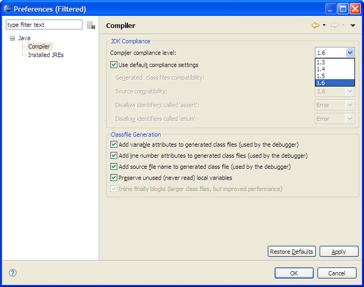
Task: Toggle Add variable attributes to generated class files
Action: tap(114, 145)
